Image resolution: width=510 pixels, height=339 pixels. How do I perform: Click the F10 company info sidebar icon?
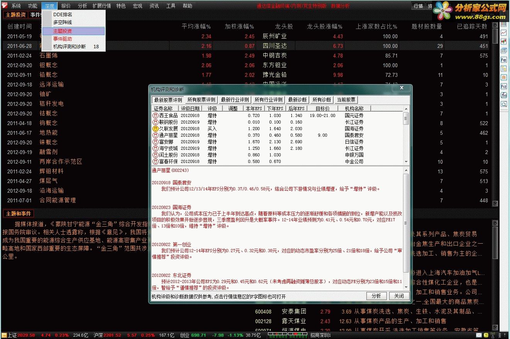504,60
